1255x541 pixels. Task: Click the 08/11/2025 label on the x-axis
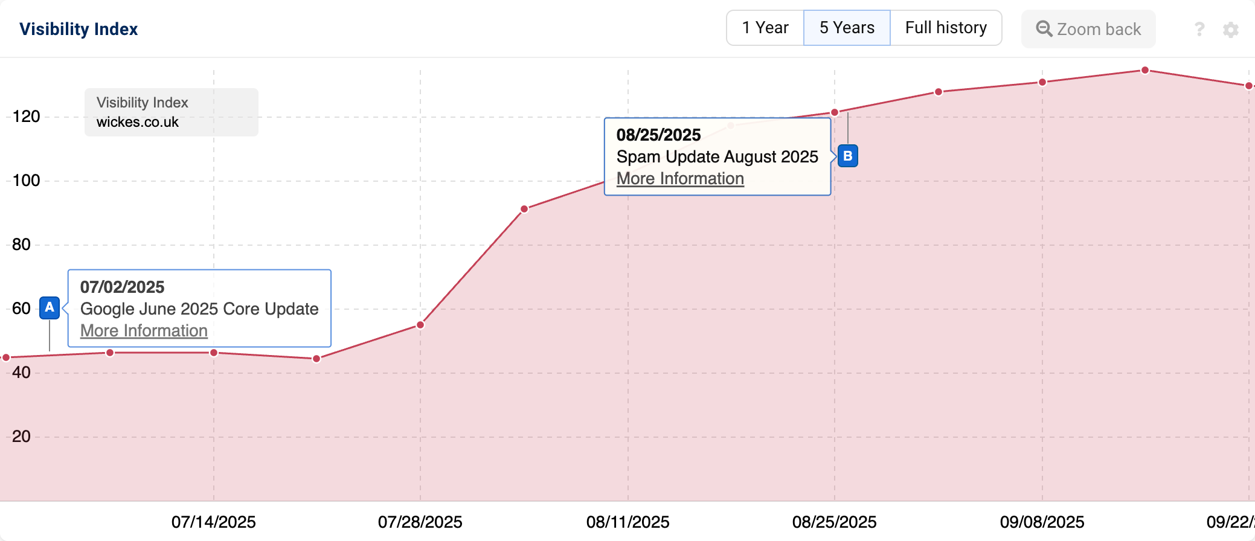[628, 522]
